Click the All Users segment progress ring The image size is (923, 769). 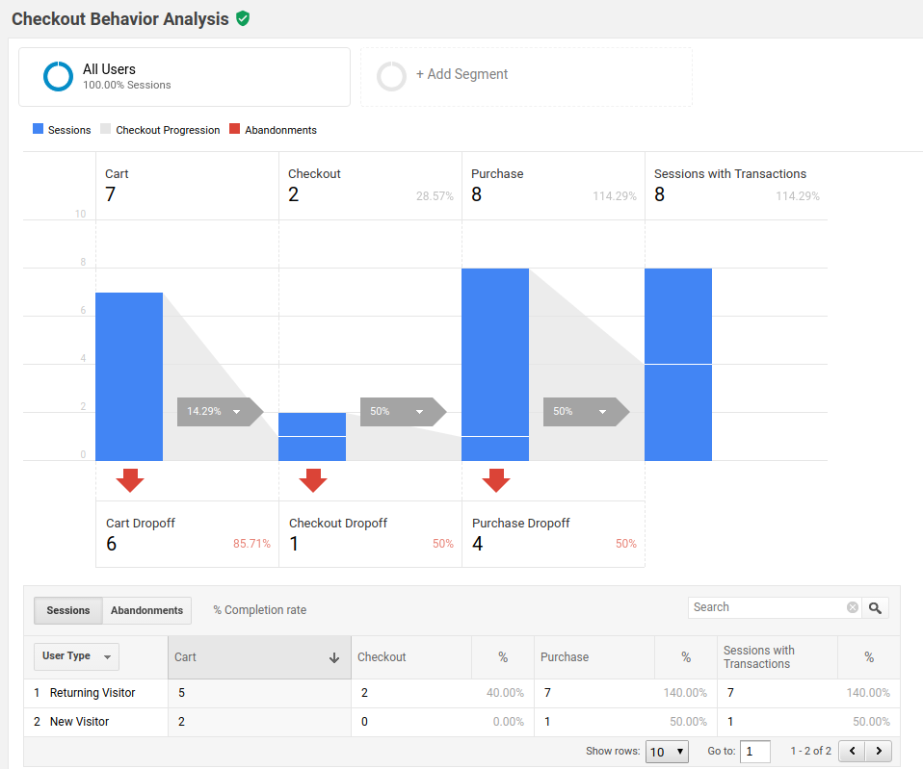point(57,77)
